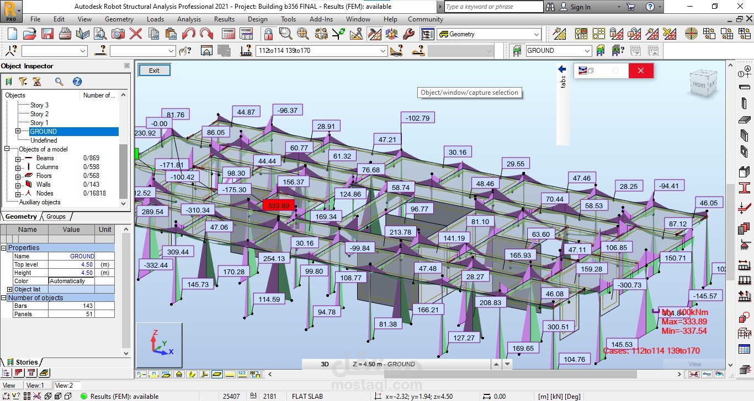
Task: Click the Undo arrow icon
Action: pos(189,34)
